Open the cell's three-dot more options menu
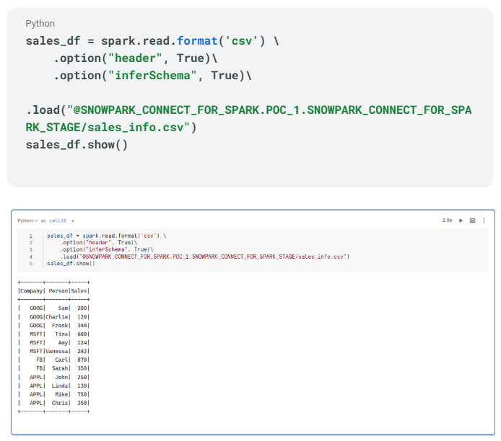 pos(484,220)
